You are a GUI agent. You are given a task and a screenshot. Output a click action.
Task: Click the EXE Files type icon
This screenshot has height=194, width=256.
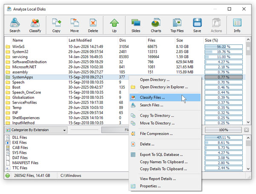8,142
